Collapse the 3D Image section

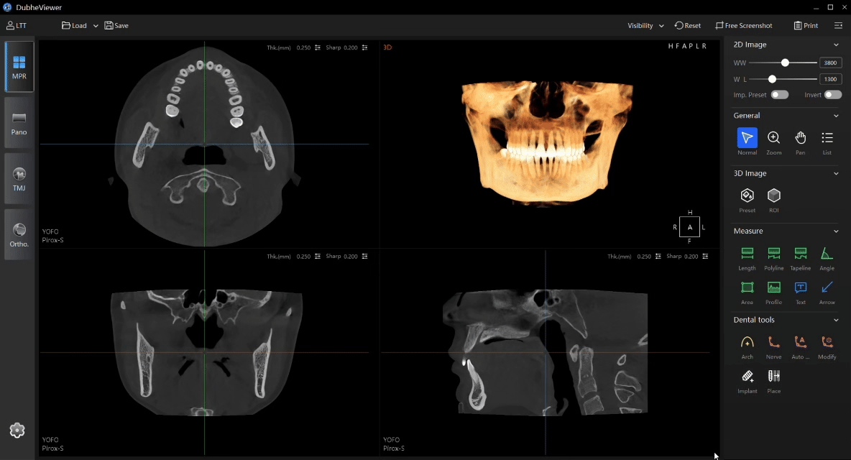tap(836, 174)
